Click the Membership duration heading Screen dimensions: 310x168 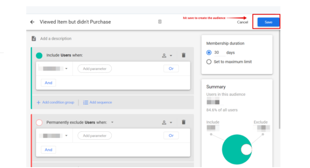pyautogui.click(x=225, y=43)
